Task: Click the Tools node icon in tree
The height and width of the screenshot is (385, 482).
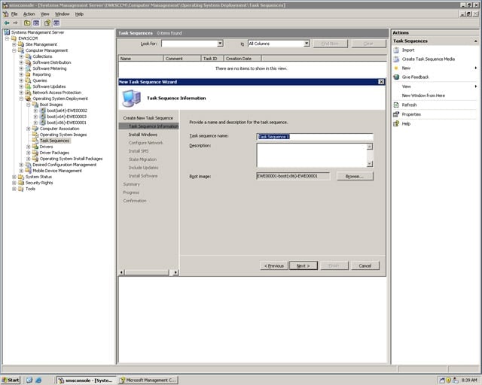Action: (x=21, y=189)
